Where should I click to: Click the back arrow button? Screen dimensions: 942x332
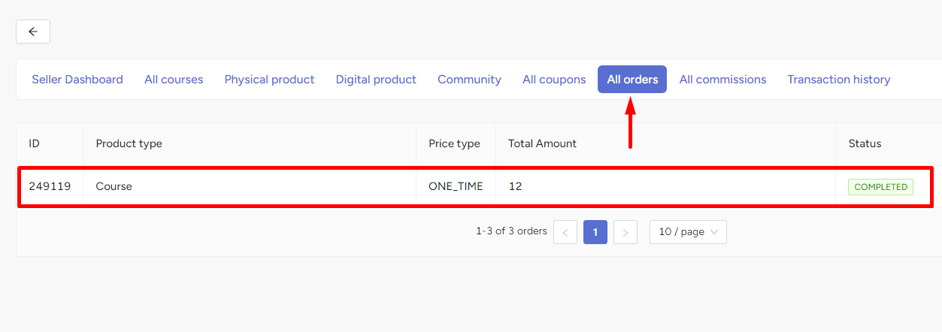point(33,32)
